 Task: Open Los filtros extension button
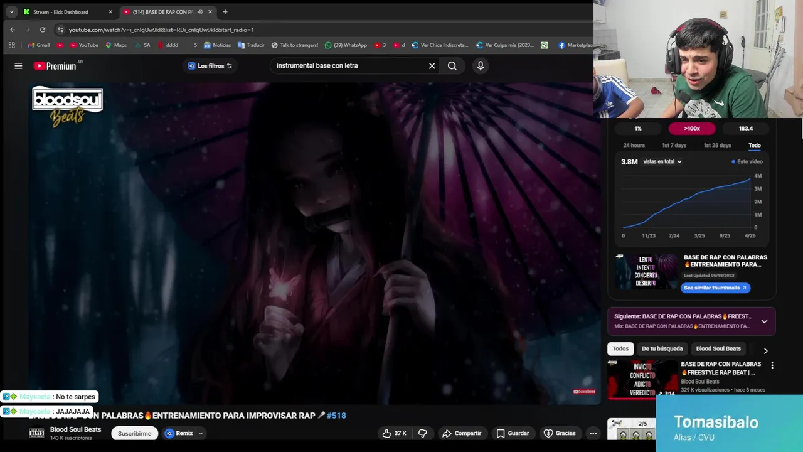pyautogui.click(x=211, y=65)
